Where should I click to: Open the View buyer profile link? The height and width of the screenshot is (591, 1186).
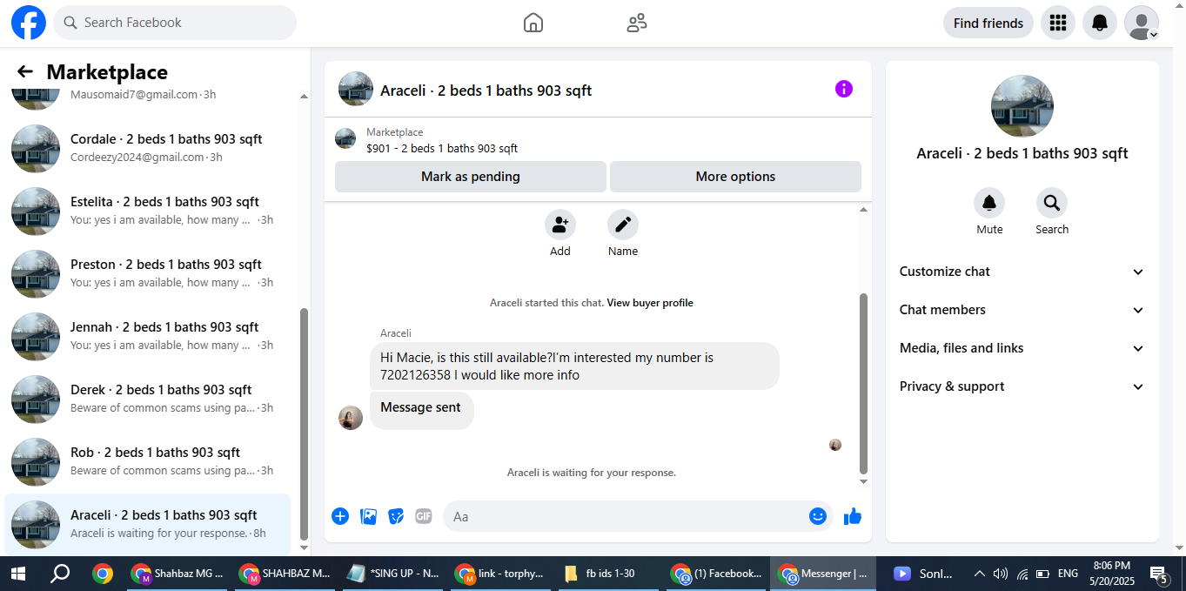[650, 303]
